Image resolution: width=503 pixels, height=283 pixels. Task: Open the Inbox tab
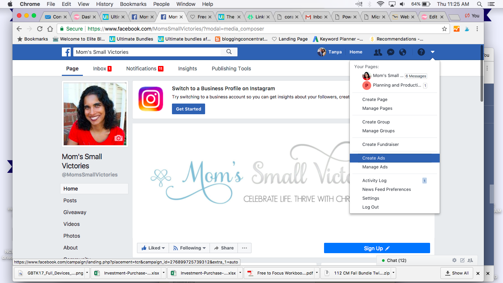102,69
